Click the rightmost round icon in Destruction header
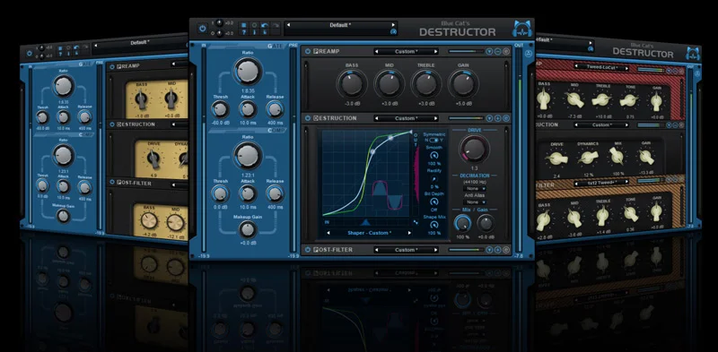This screenshot has height=352, width=718. click(x=506, y=118)
